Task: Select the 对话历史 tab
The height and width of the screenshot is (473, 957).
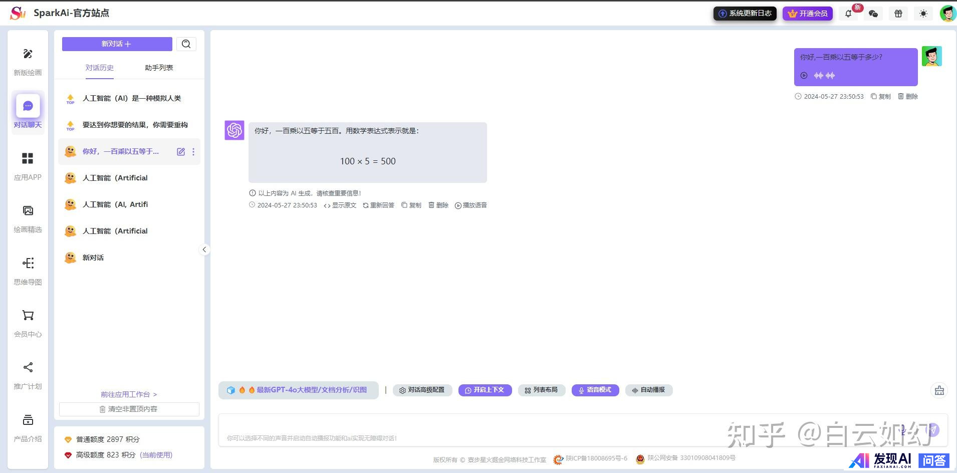Action: coord(99,68)
